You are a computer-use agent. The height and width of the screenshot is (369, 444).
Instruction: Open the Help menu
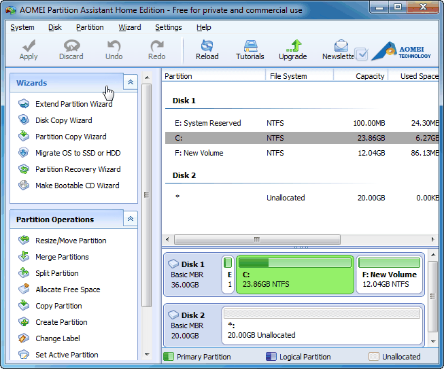click(x=204, y=27)
